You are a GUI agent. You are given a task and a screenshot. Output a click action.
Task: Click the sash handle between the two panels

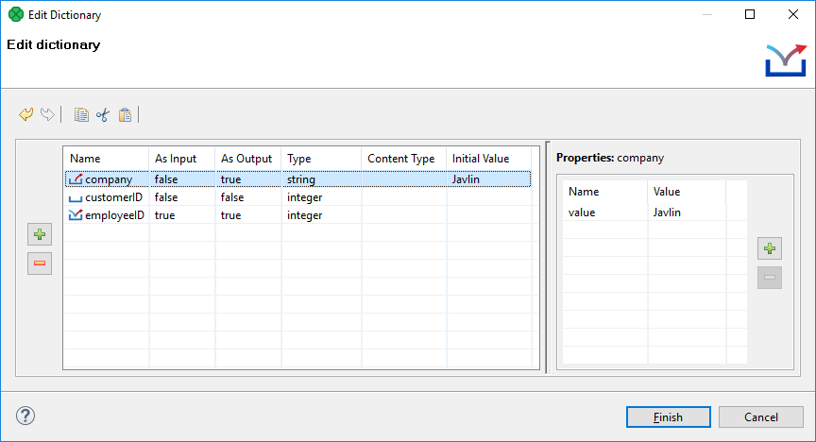pyautogui.click(x=547, y=257)
